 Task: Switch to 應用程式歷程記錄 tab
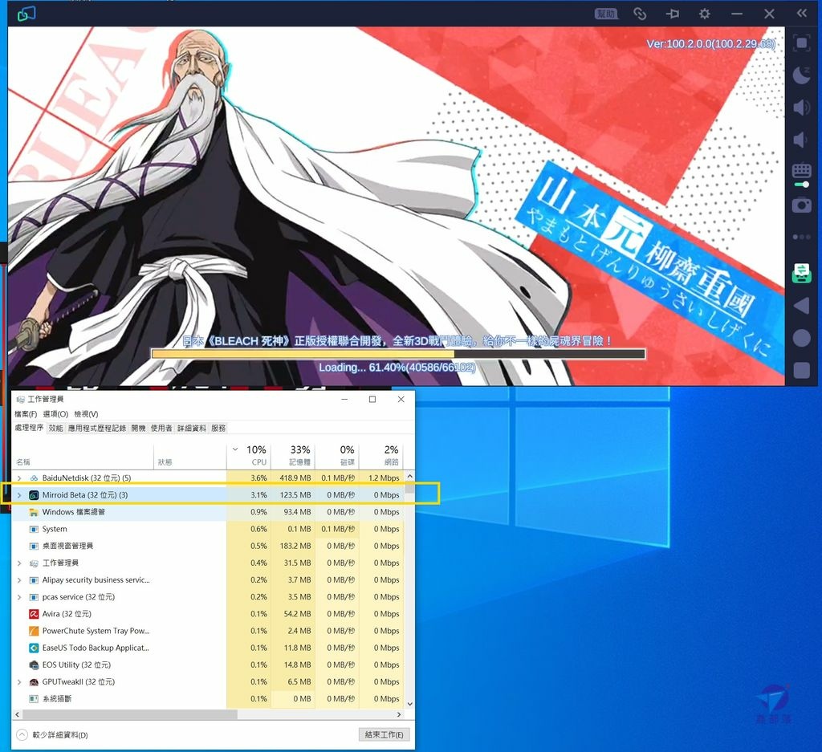[x=97, y=428]
